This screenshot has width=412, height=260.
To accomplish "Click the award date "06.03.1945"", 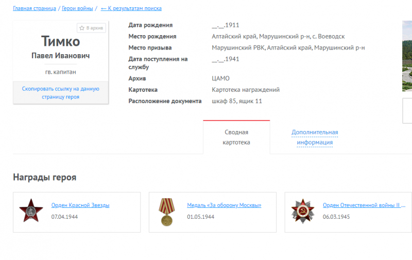I will click(x=336, y=217).
